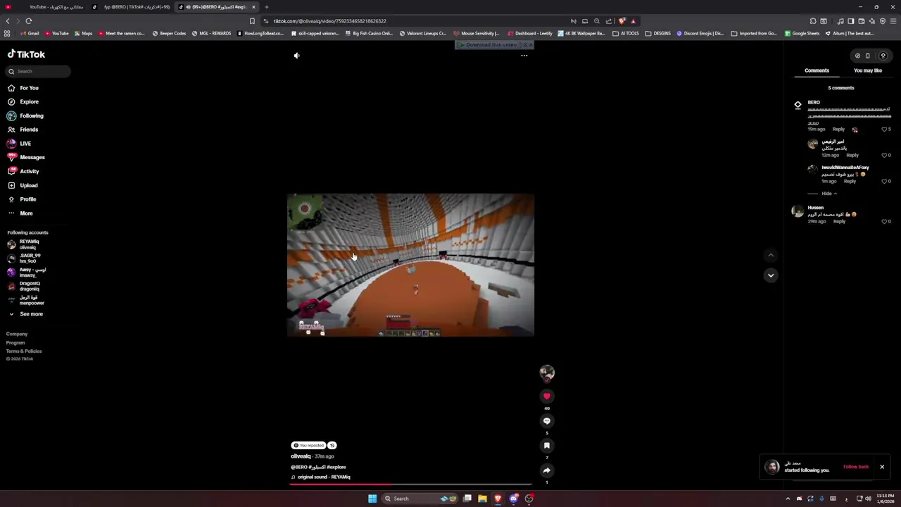The image size is (901, 507).
Task: Open Following feed in sidebar
Action: click(32, 115)
